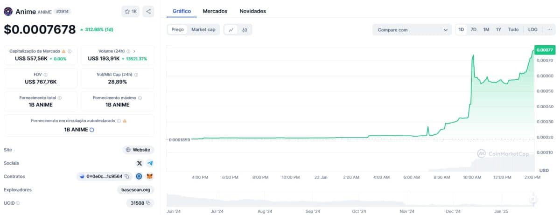
Task: Select the Market cap chart toggle
Action: (x=203, y=30)
